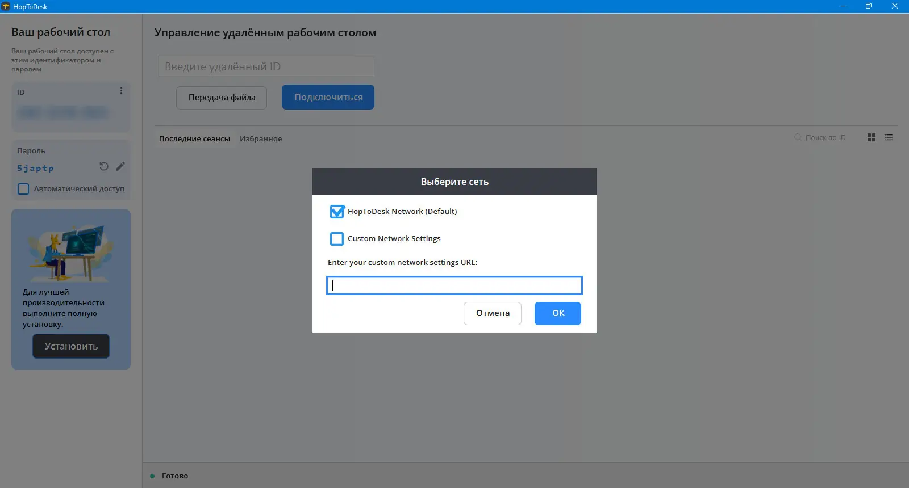Click the green ready status dot

click(152, 476)
